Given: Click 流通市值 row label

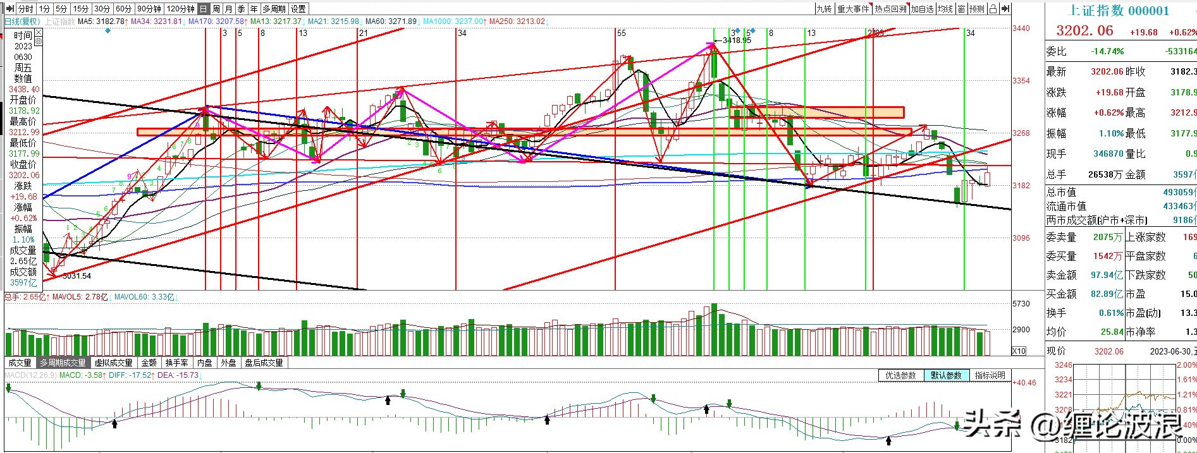Looking at the screenshot, I should [x=1066, y=206].
